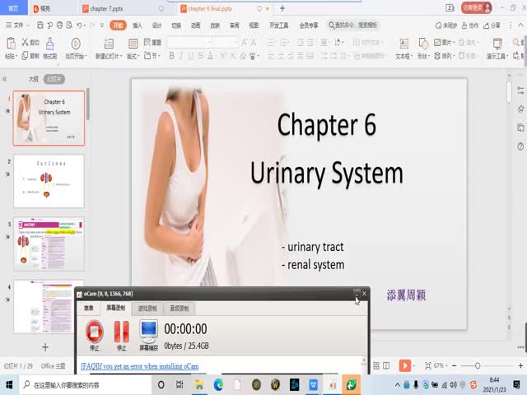Click the red login button at top right
This screenshot has height=395, width=527.
pyautogui.click(x=475, y=7)
